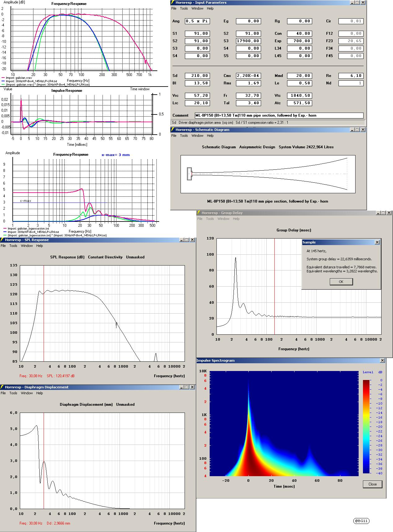Click the Cir value field 0,81
The image size is (393, 532).
click(351, 21)
